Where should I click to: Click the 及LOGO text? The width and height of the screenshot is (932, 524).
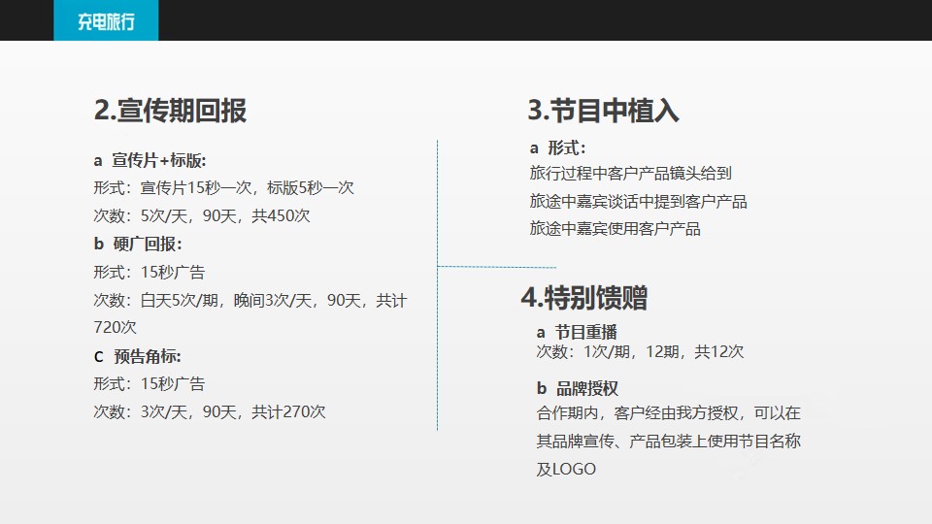566,470
